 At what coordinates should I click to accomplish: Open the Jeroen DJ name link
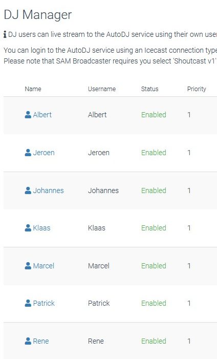pyautogui.click(x=44, y=153)
